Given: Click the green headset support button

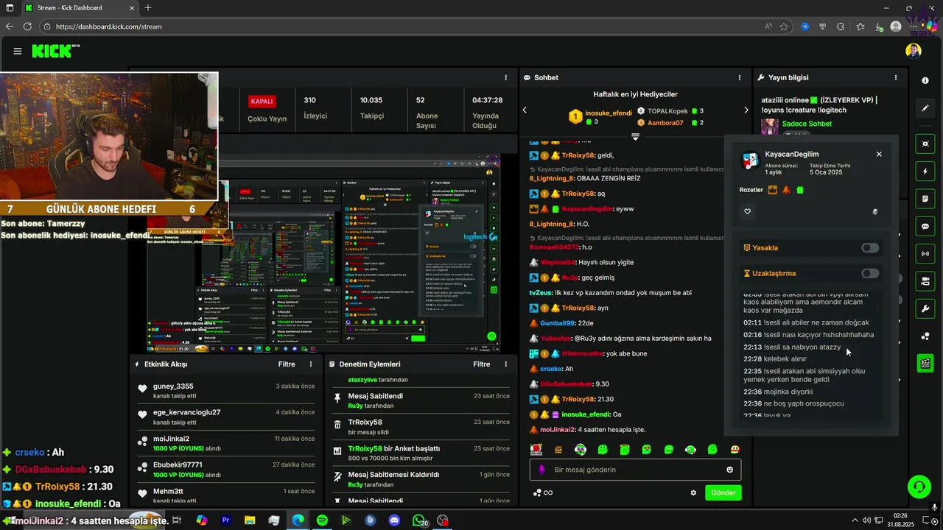Looking at the screenshot, I should [x=919, y=486].
